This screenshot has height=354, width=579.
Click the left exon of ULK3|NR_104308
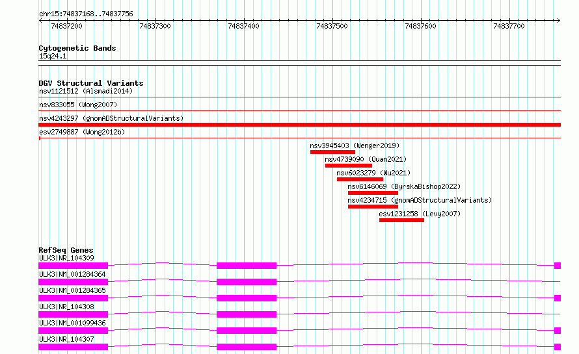73,314
